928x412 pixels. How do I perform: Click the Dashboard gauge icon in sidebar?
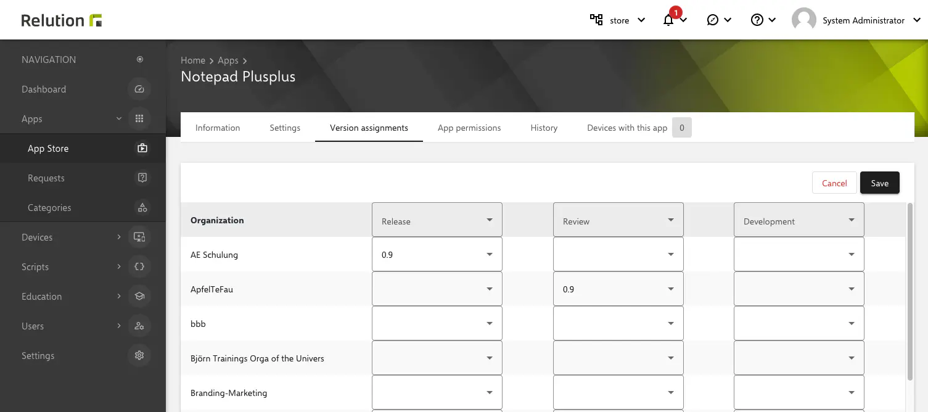click(x=139, y=89)
